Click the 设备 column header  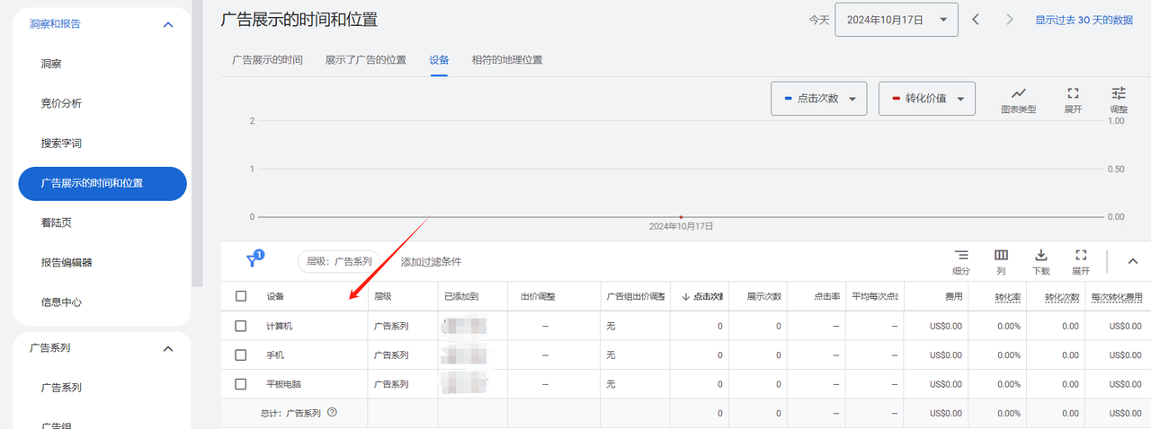pyautogui.click(x=275, y=296)
